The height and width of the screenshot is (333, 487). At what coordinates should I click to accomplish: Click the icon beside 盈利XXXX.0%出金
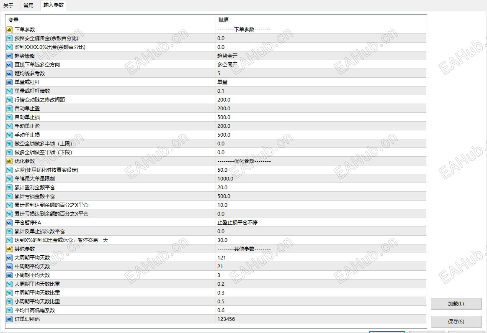[x=9, y=47]
